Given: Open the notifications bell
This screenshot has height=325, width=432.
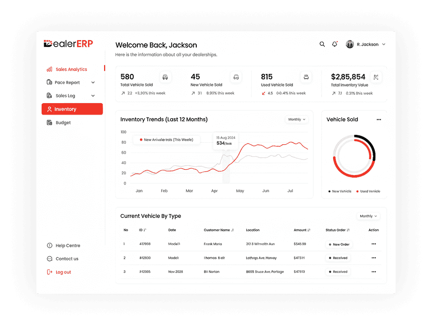Looking at the screenshot, I should pos(335,44).
